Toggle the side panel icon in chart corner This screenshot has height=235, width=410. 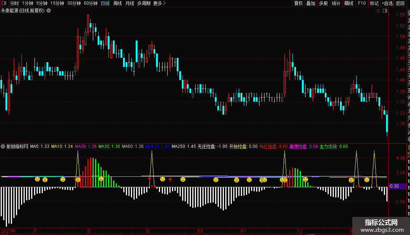[385, 11]
